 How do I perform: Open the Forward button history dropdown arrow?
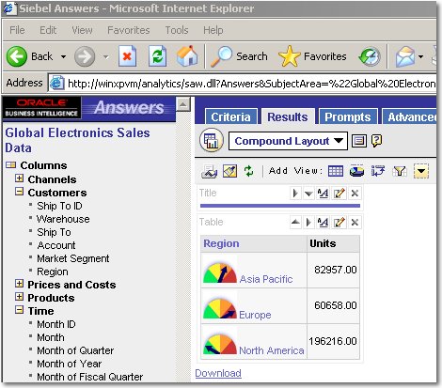[x=106, y=57]
